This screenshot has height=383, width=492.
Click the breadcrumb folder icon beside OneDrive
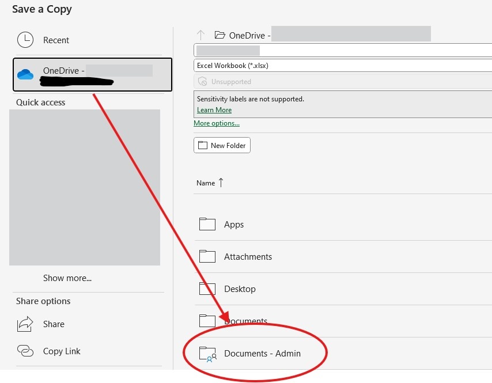(x=219, y=33)
